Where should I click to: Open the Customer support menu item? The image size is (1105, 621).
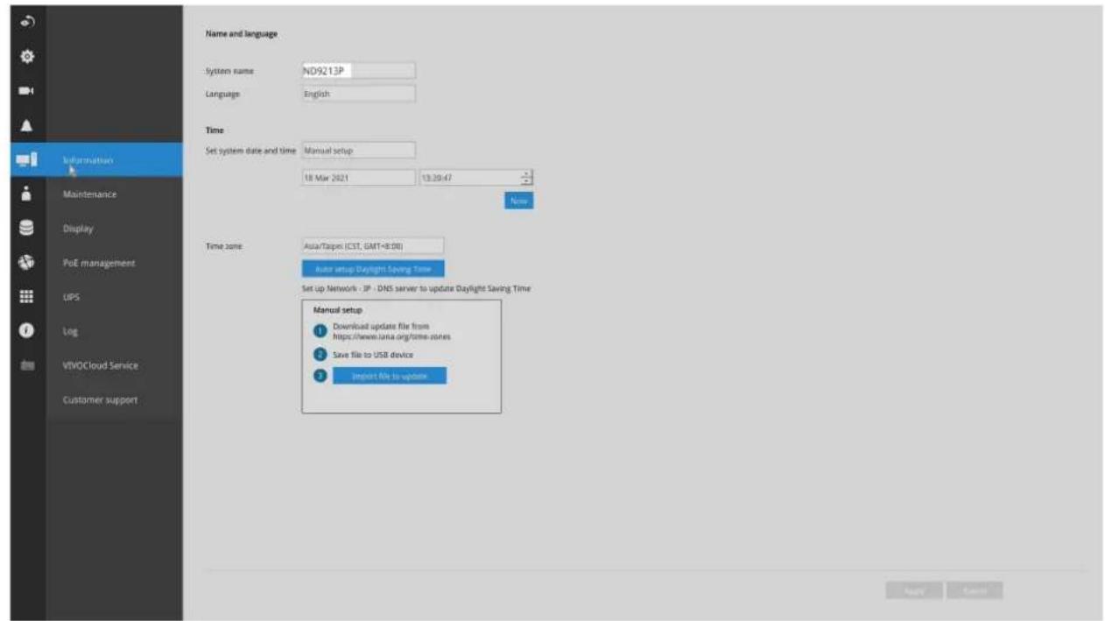[114, 399]
